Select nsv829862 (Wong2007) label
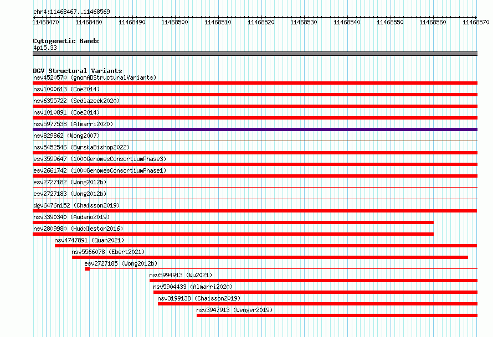493x337 pixels. (66, 136)
